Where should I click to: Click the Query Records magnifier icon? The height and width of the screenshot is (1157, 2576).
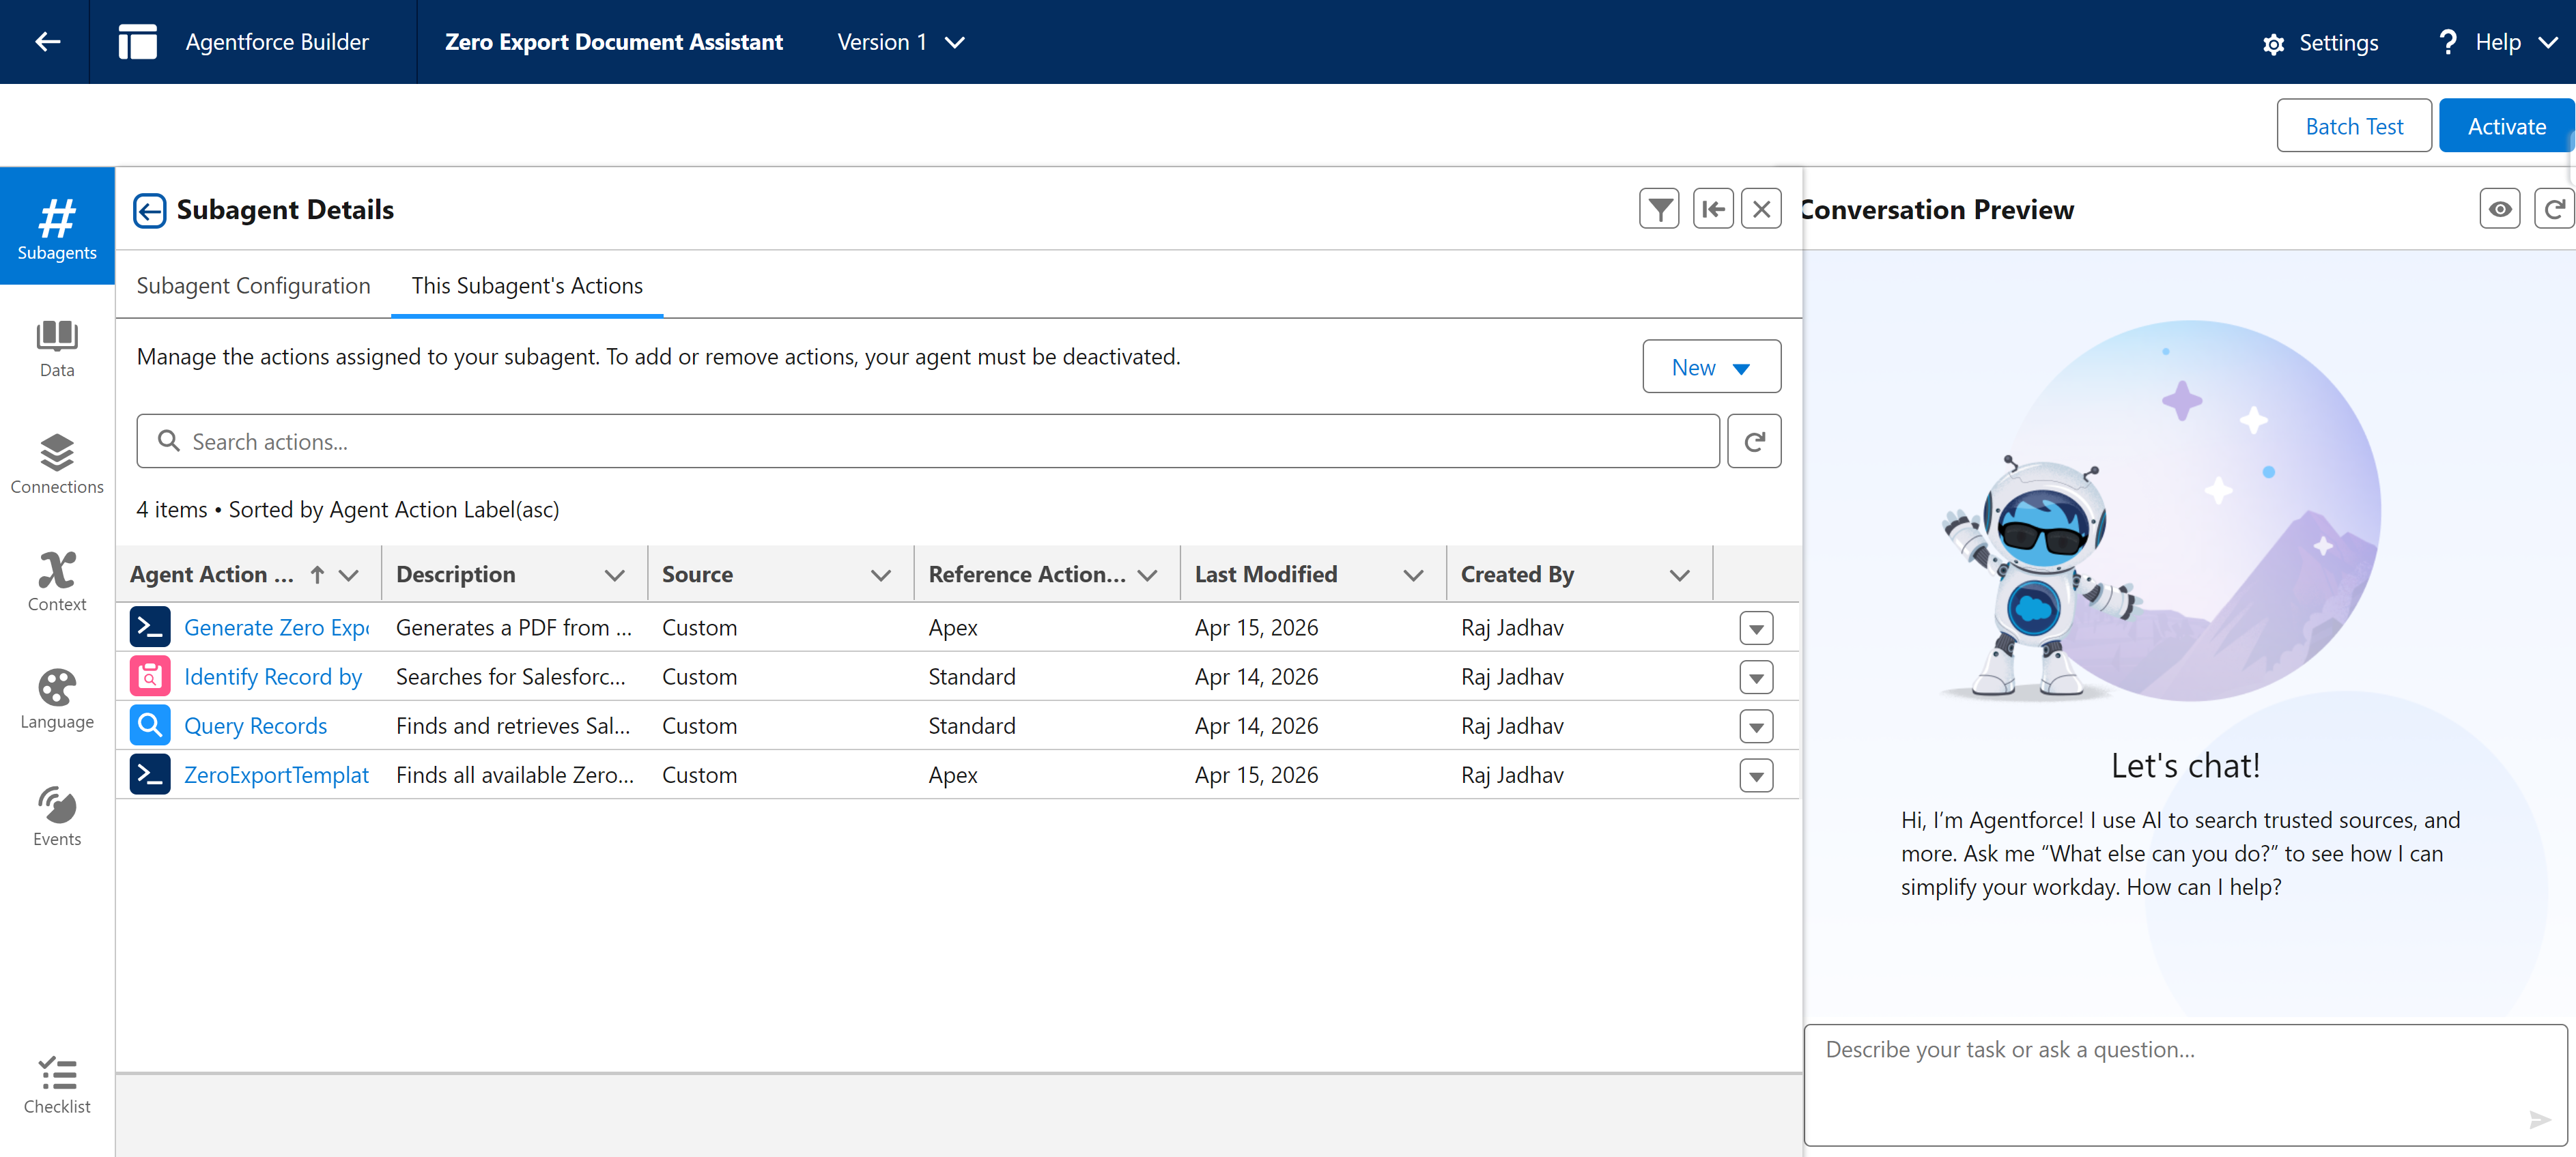150,725
